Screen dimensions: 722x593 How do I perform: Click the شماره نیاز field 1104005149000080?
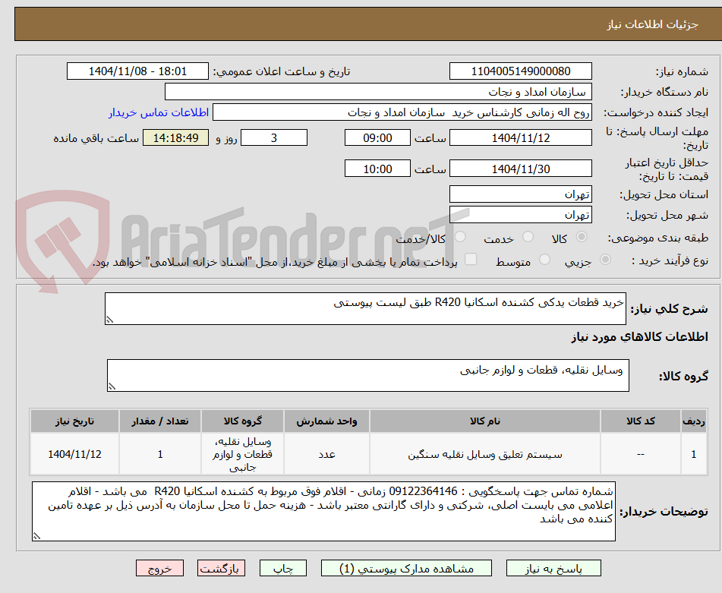(520, 71)
